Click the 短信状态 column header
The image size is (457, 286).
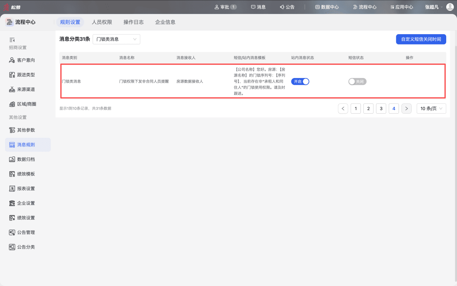tap(356, 58)
